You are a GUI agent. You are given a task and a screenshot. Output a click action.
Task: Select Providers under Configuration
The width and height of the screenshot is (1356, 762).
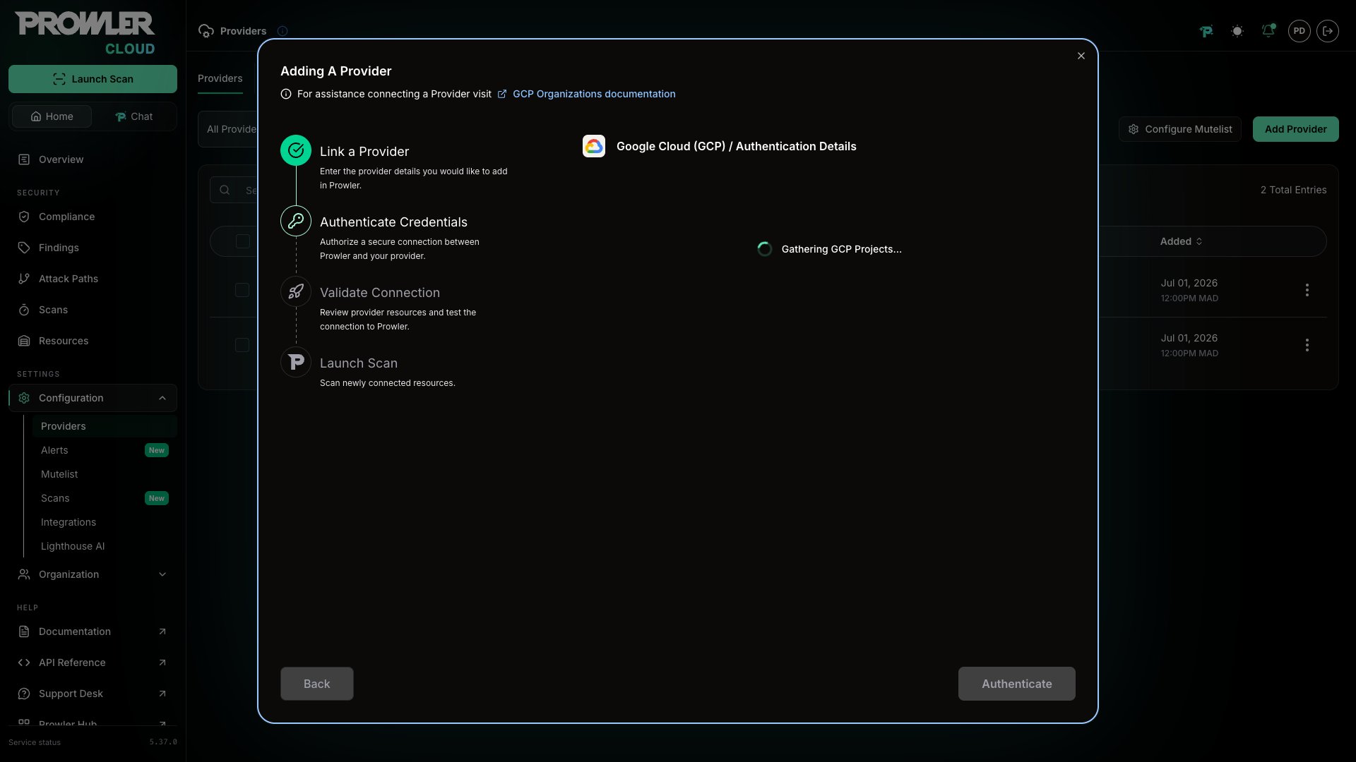click(x=105, y=426)
